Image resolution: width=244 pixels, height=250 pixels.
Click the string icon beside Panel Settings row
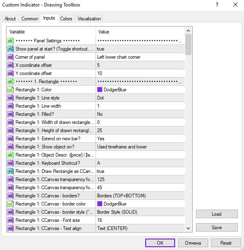[x=11, y=41]
